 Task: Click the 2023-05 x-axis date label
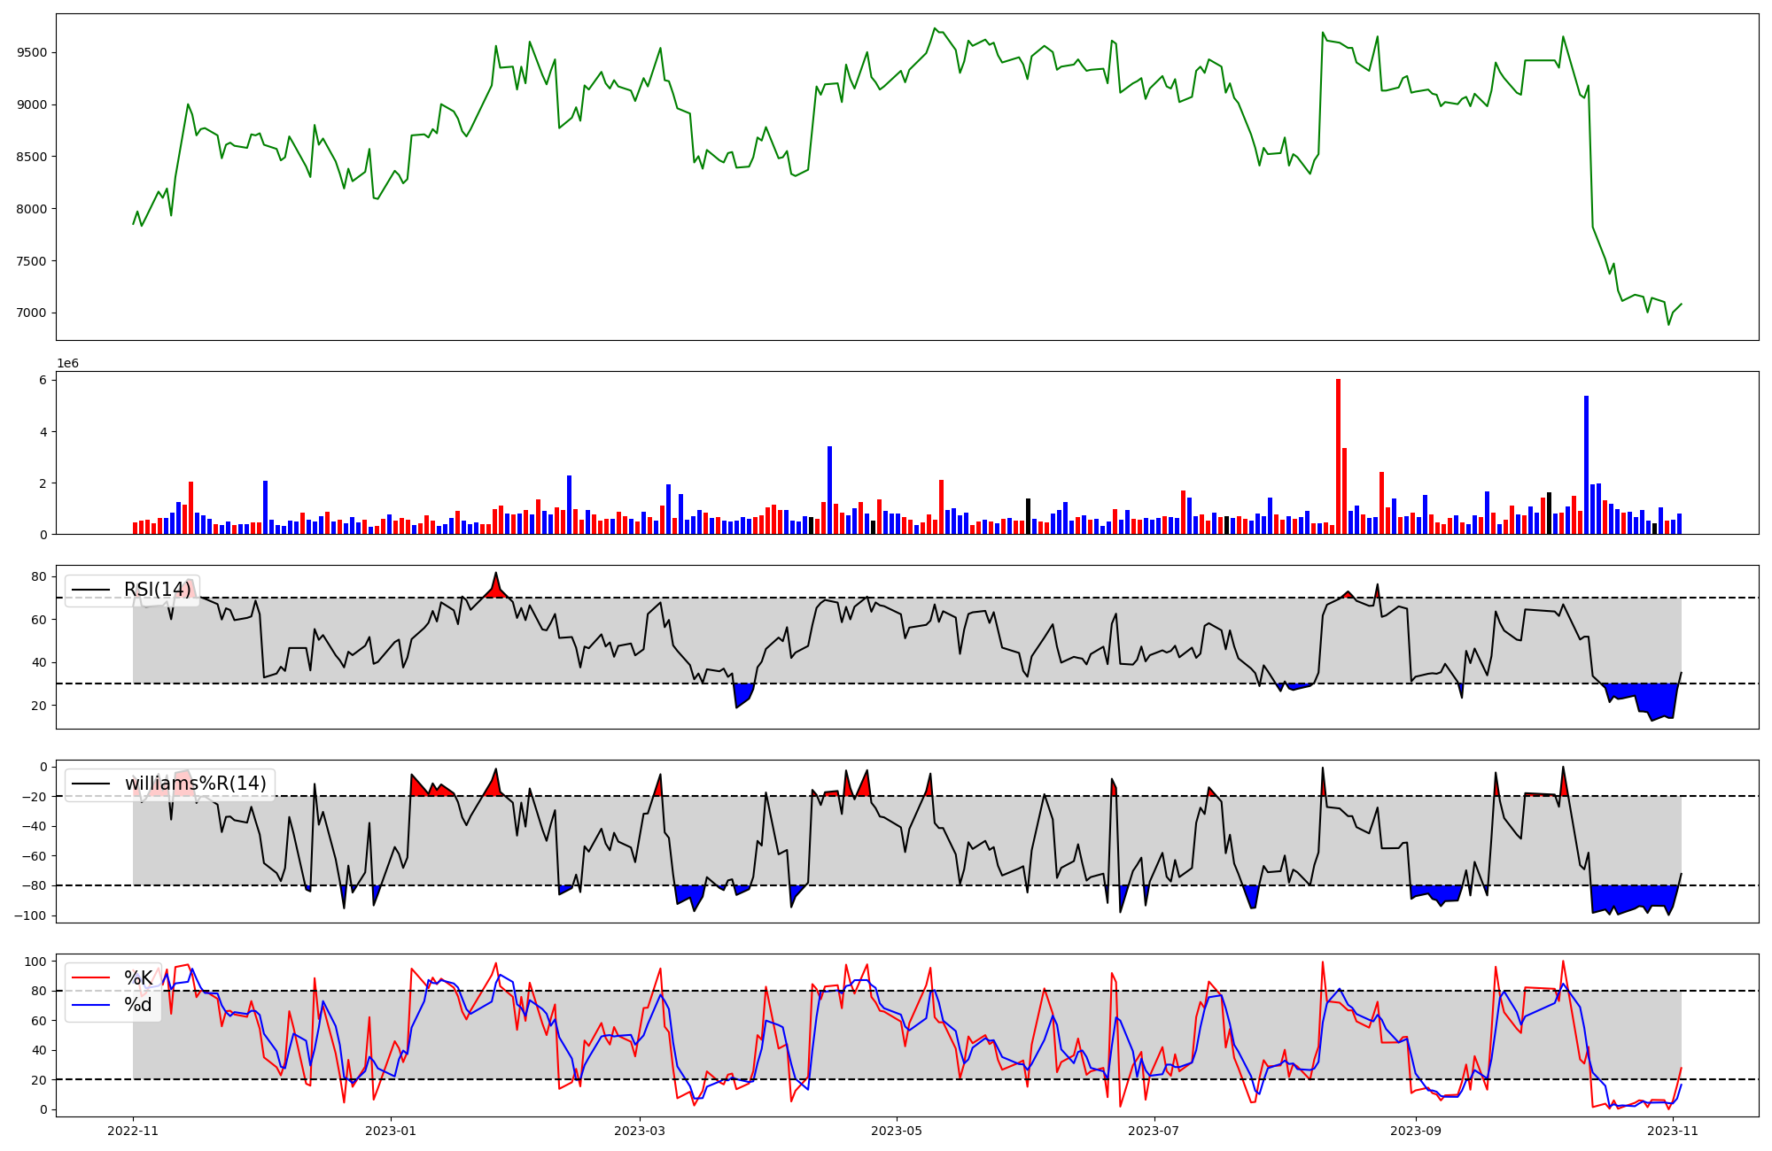(897, 1131)
